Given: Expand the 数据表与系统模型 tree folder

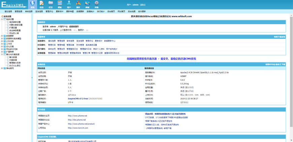Looking at the screenshot, I should tap(2, 38).
